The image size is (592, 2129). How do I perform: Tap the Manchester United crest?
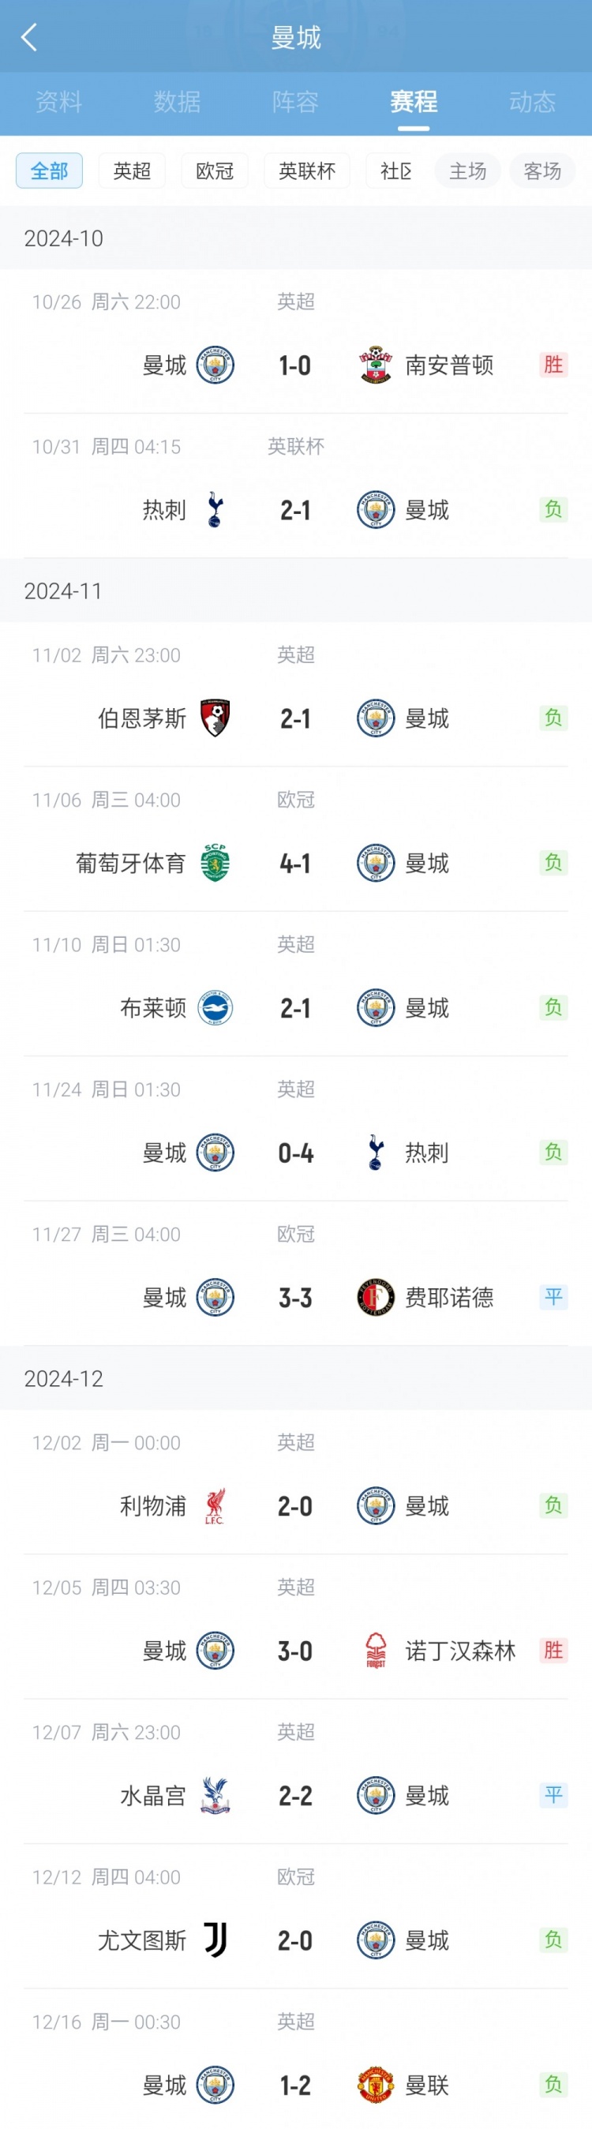pyautogui.click(x=376, y=2084)
